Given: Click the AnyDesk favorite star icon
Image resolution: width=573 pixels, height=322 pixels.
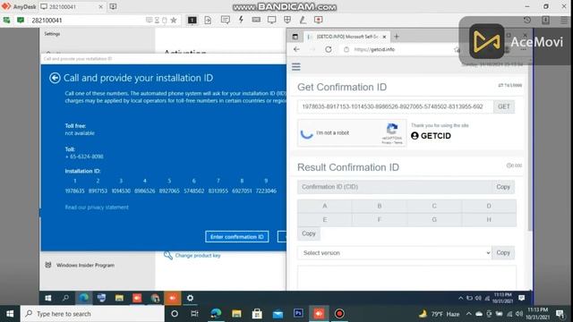Looking at the screenshot, I should (x=174, y=20).
